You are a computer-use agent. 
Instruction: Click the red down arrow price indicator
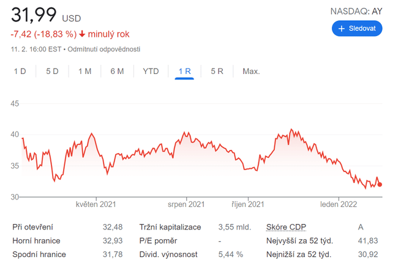pos(82,34)
